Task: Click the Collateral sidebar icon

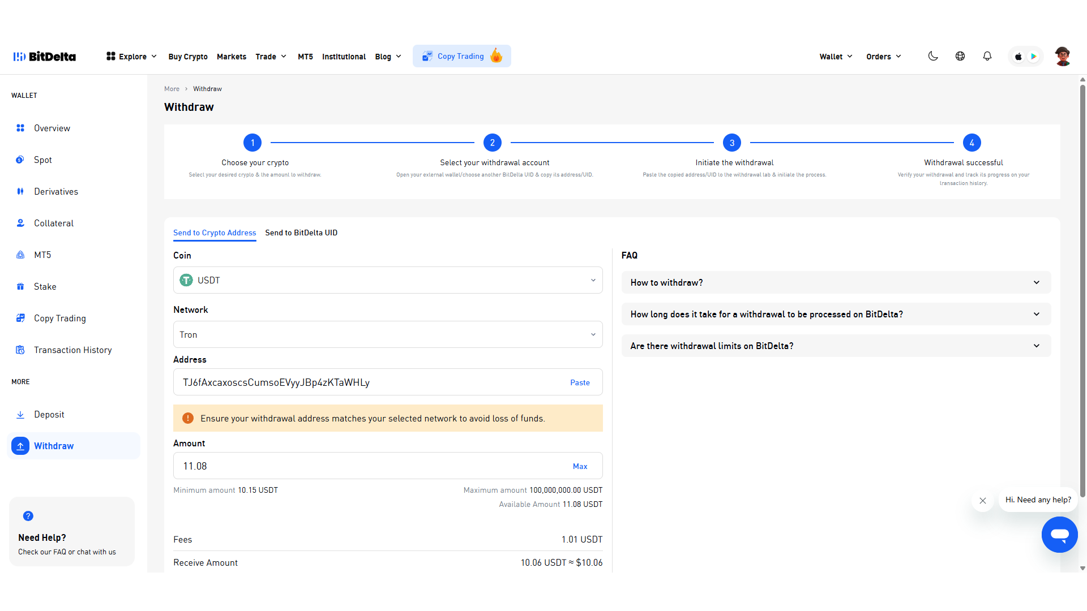Action: (20, 223)
